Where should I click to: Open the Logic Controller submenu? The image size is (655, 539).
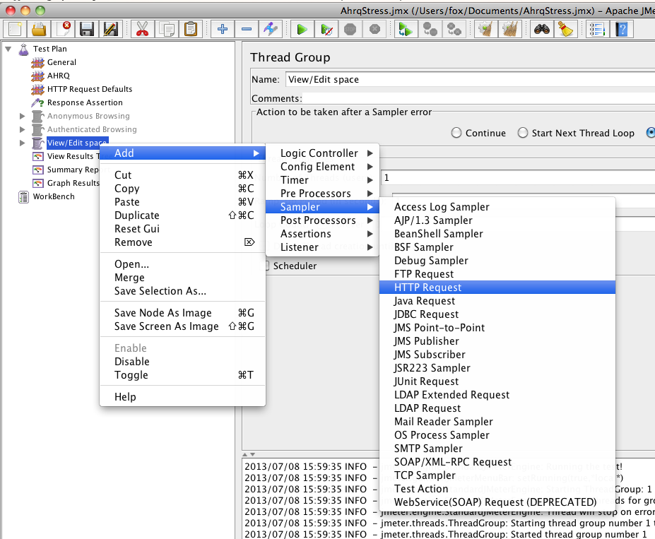pyautogui.click(x=322, y=153)
